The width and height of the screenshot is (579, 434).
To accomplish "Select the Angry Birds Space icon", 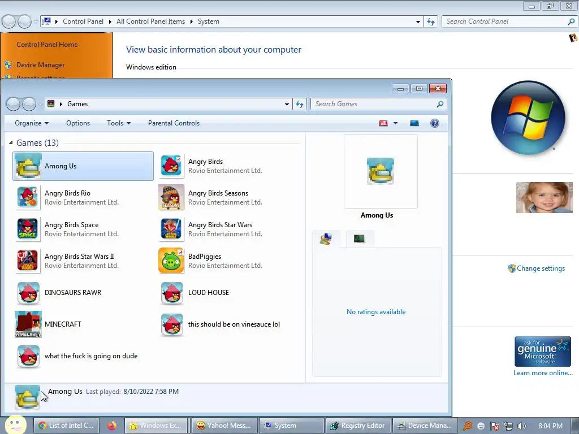I will click(28, 229).
